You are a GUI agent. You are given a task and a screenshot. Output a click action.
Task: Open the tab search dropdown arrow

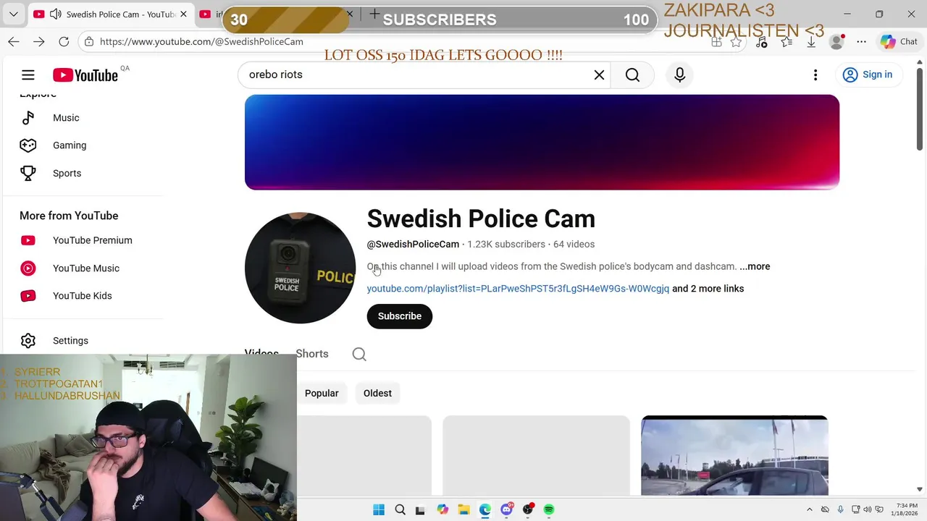point(14,14)
